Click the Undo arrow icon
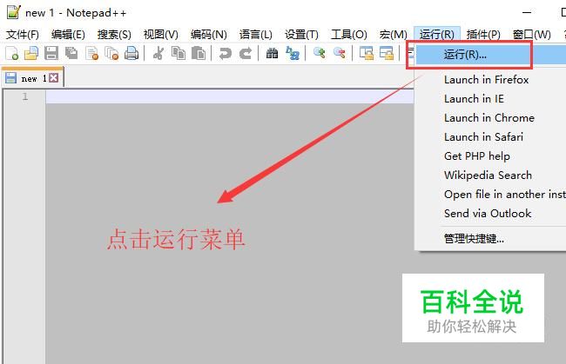The height and width of the screenshot is (364, 566). [226, 53]
